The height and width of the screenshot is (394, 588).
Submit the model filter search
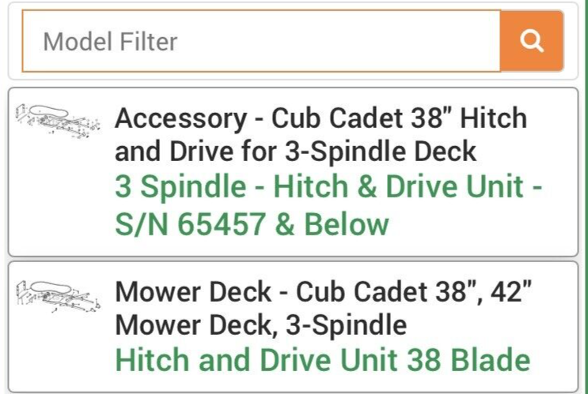[x=532, y=41]
